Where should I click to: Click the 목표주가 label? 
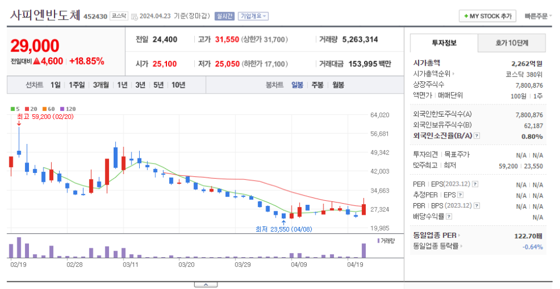click(x=457, y=154)
